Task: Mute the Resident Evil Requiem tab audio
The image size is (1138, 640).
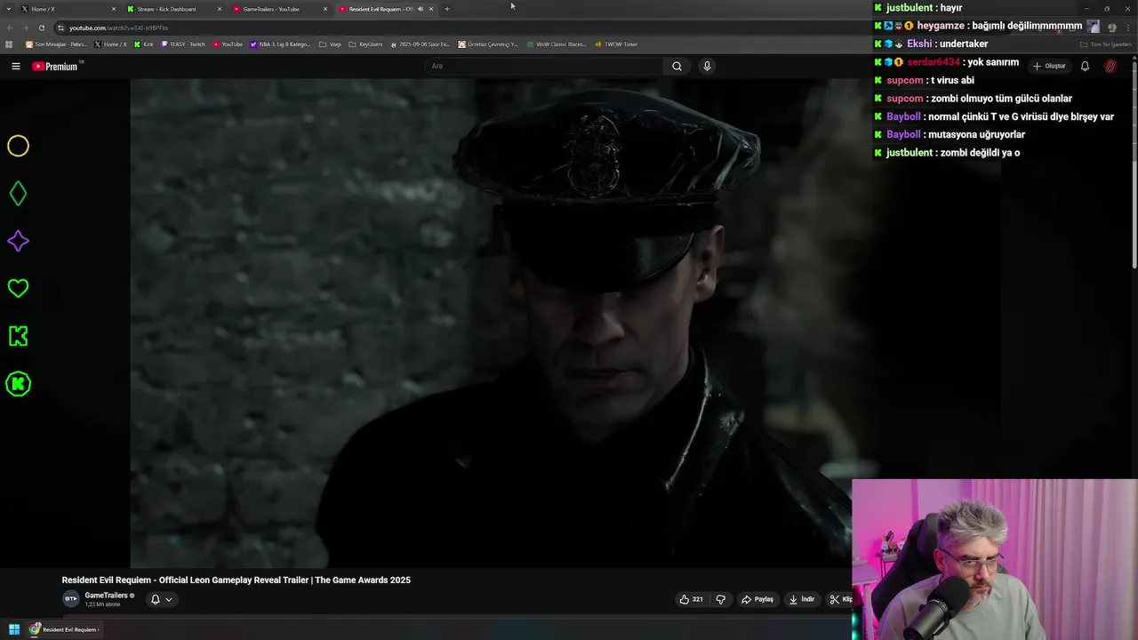Action: point(421,9)
